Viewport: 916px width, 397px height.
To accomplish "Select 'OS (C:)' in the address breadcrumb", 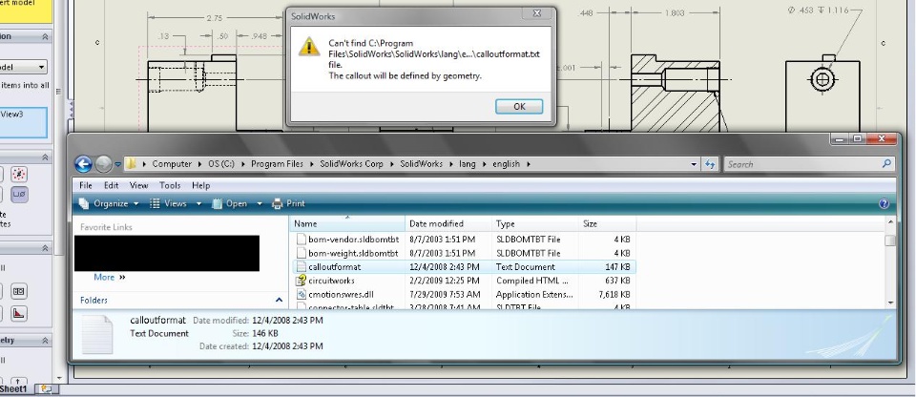I will point(220,164).
